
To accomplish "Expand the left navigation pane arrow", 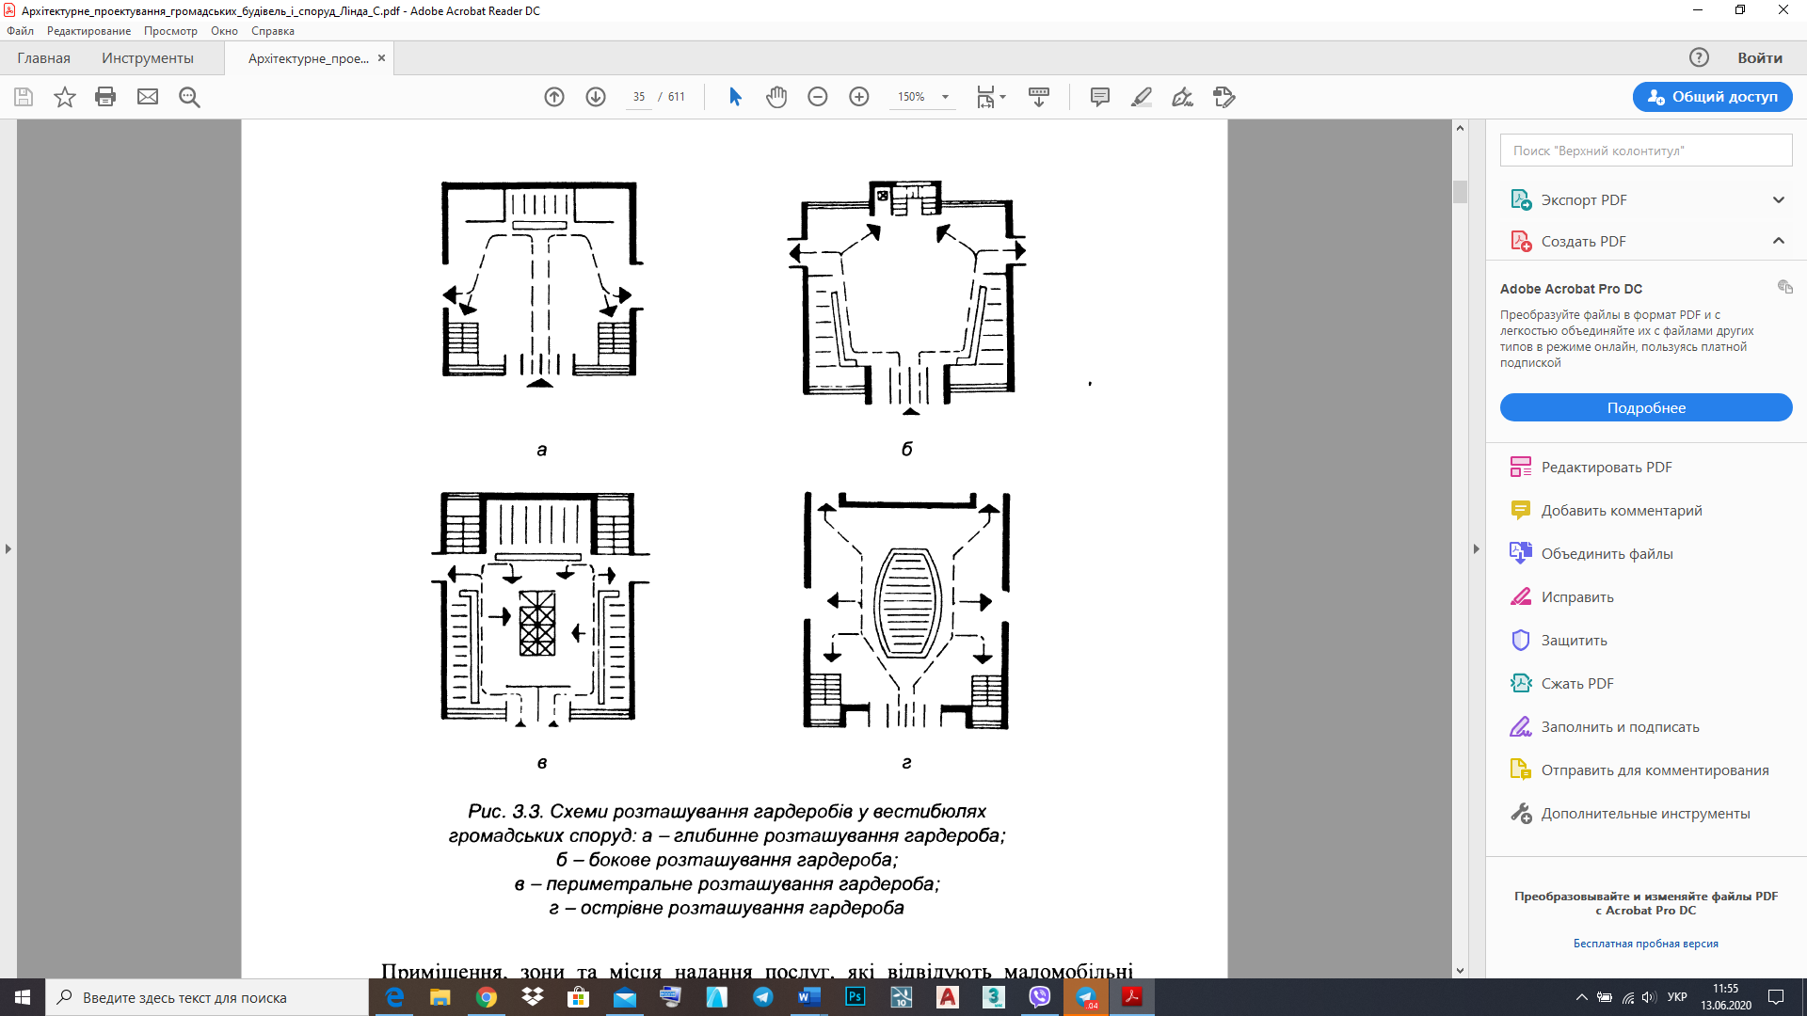I will point(8,548).
